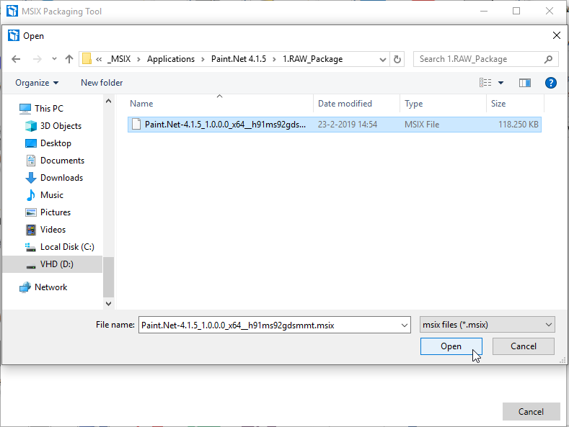The height and width of the screenshot is (427, 569).
Task: Open the Help question mark icon
Action: [x=550, y=83]
